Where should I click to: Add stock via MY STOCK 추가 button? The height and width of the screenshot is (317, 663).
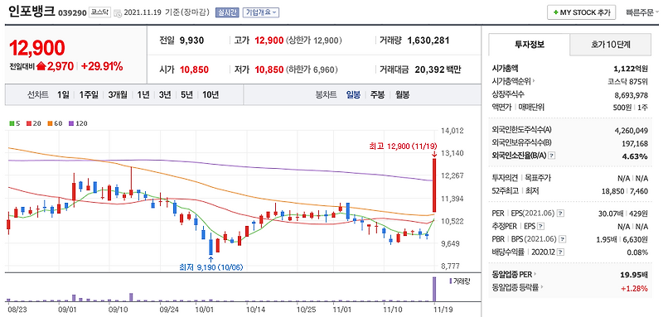point(581,12)
